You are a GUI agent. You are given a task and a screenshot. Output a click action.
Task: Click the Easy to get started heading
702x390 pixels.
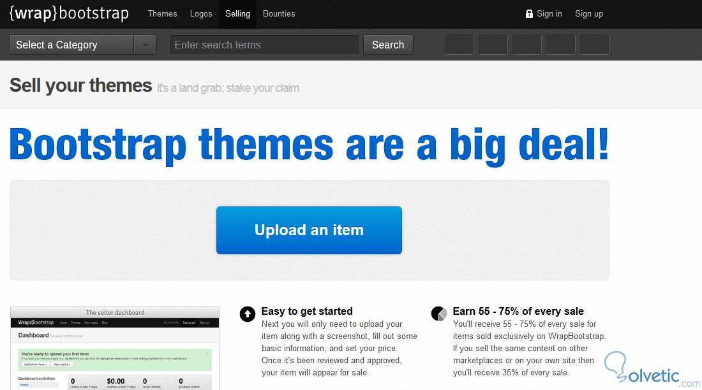coord(307,311)
